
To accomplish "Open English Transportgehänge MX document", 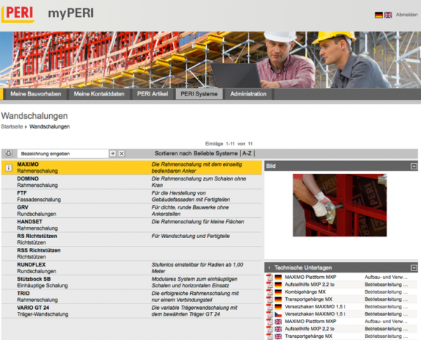I will click(309, 336).
